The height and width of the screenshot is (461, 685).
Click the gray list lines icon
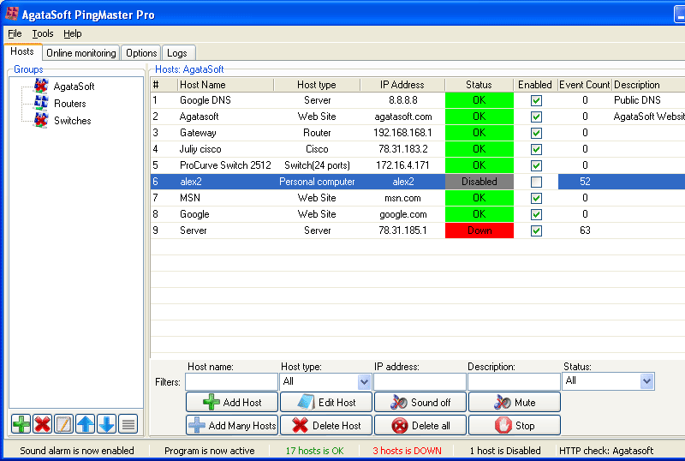pos(128,423)
